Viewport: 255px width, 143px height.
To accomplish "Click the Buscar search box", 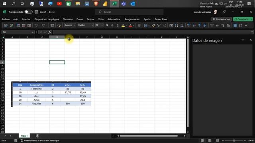I will click(x=129, y=12).
